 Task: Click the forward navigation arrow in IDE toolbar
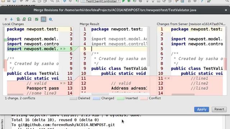pyautogui.click(x=70, y=1)
